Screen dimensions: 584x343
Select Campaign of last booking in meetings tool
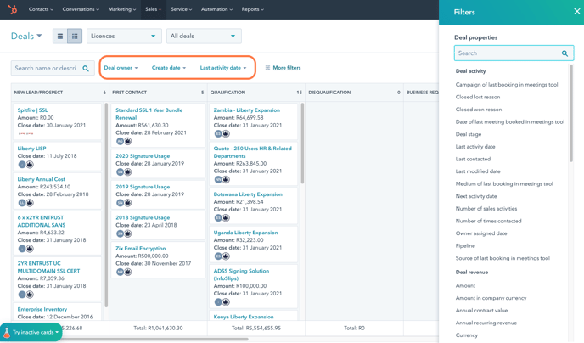pyautogui.click(x=507, y=85)
